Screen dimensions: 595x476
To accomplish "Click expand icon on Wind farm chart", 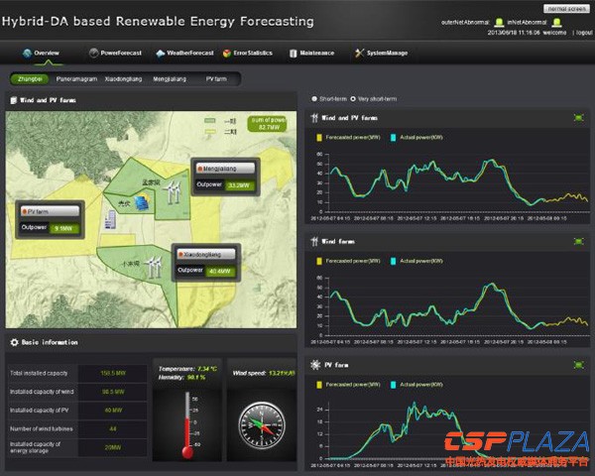I will tap(578, 240).
